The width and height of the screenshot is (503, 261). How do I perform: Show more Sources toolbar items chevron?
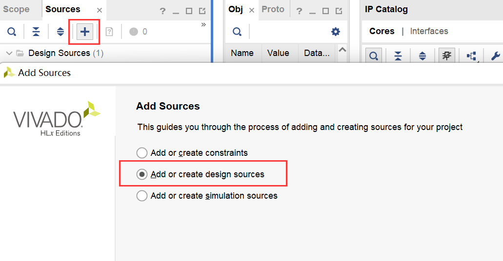click(203, 25)
